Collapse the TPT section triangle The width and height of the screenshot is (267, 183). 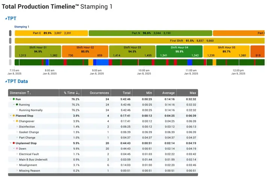6,18
